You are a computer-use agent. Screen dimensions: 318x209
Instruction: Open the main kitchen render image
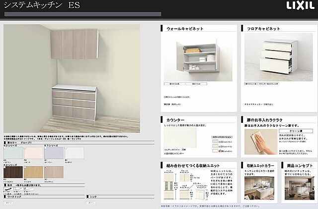(72, 78)
